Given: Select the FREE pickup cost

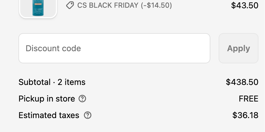Looking at the screenshot, I should 248,99.
